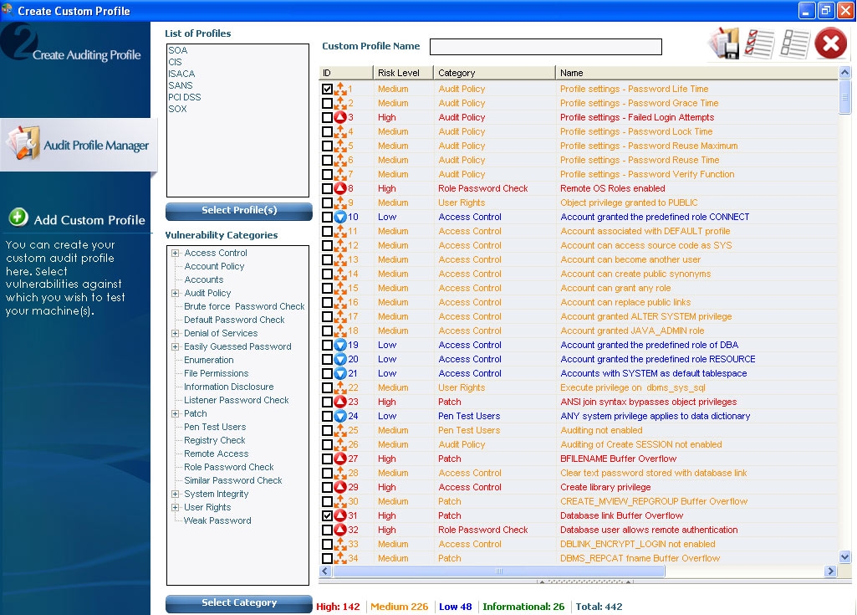Expand the Patch category node

(175, 413)
